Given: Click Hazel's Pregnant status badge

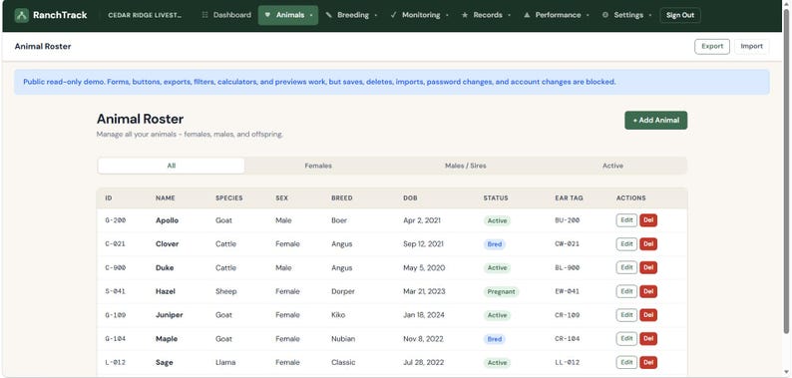Looking at the screenshot, I should (501, 291).
